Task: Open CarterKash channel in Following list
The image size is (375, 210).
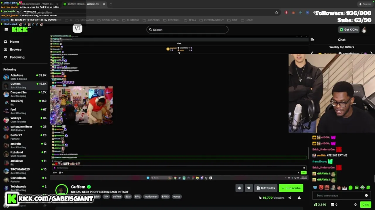Action: click(x=25, y=179)
